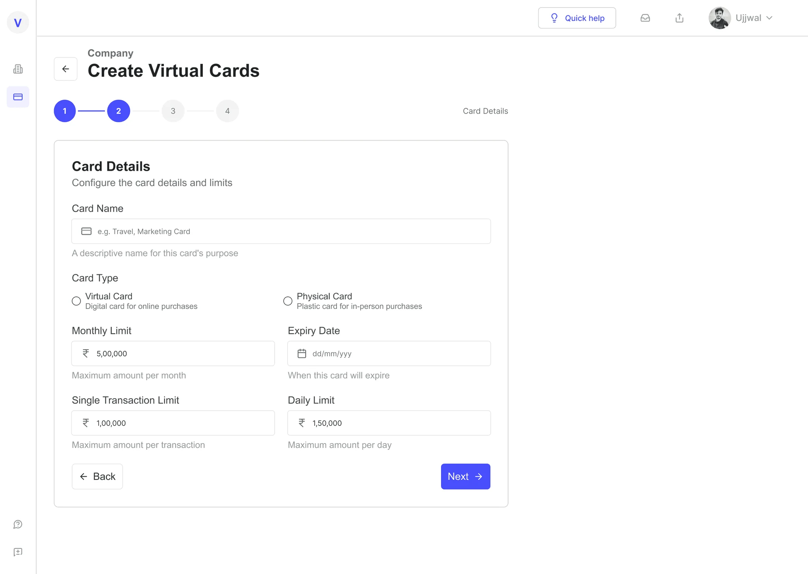Jump to step 4 in the stepper
This screenshot has height=574, width=808.
click(x=228, y=111)
